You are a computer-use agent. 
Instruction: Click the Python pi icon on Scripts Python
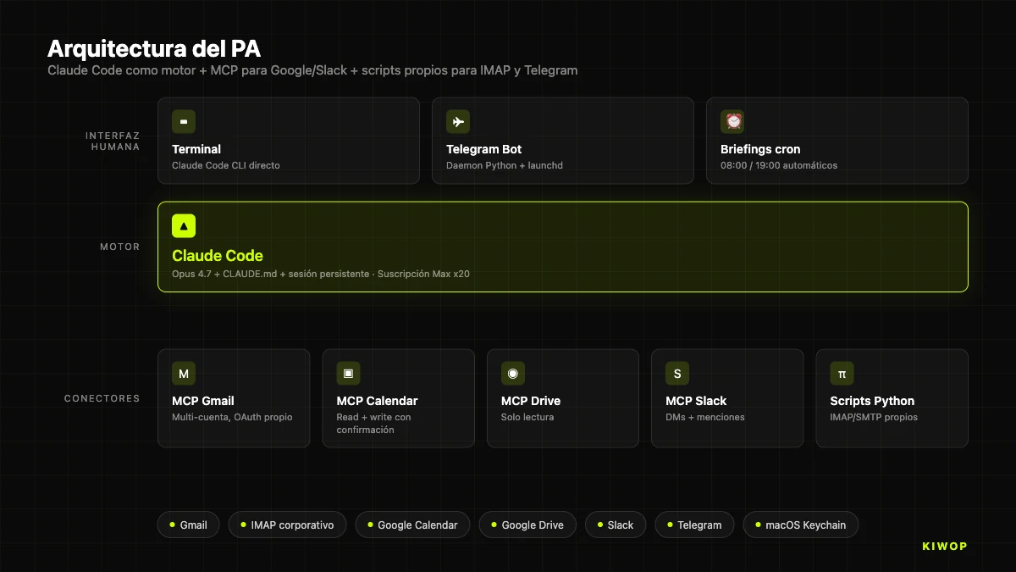click(x=842, y=373)
